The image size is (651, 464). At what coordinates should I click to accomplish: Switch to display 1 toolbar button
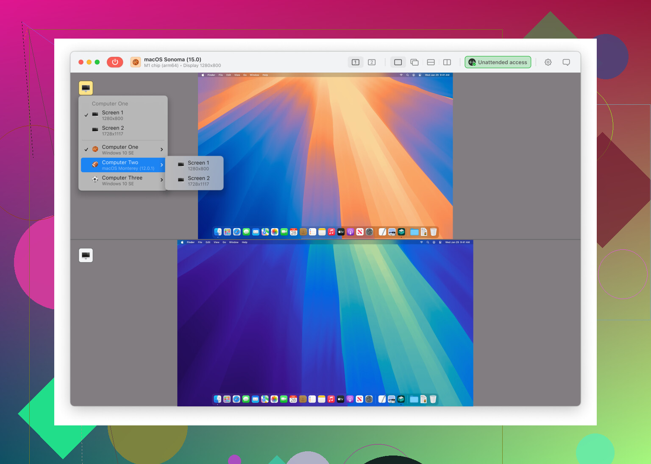click(356, 62)
